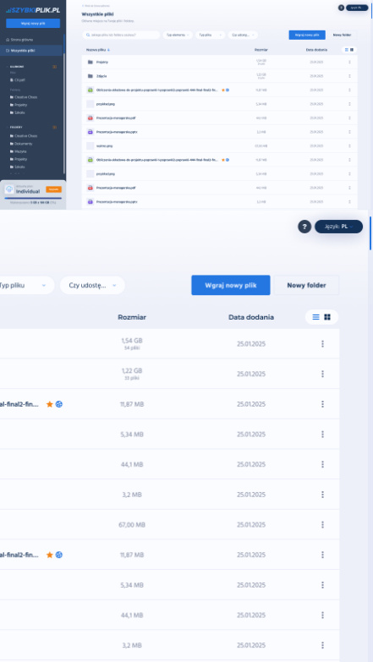The image size is (373, 662).
Task: Click sort arrow next to Nazwa pliku
Action: [108, 50]
